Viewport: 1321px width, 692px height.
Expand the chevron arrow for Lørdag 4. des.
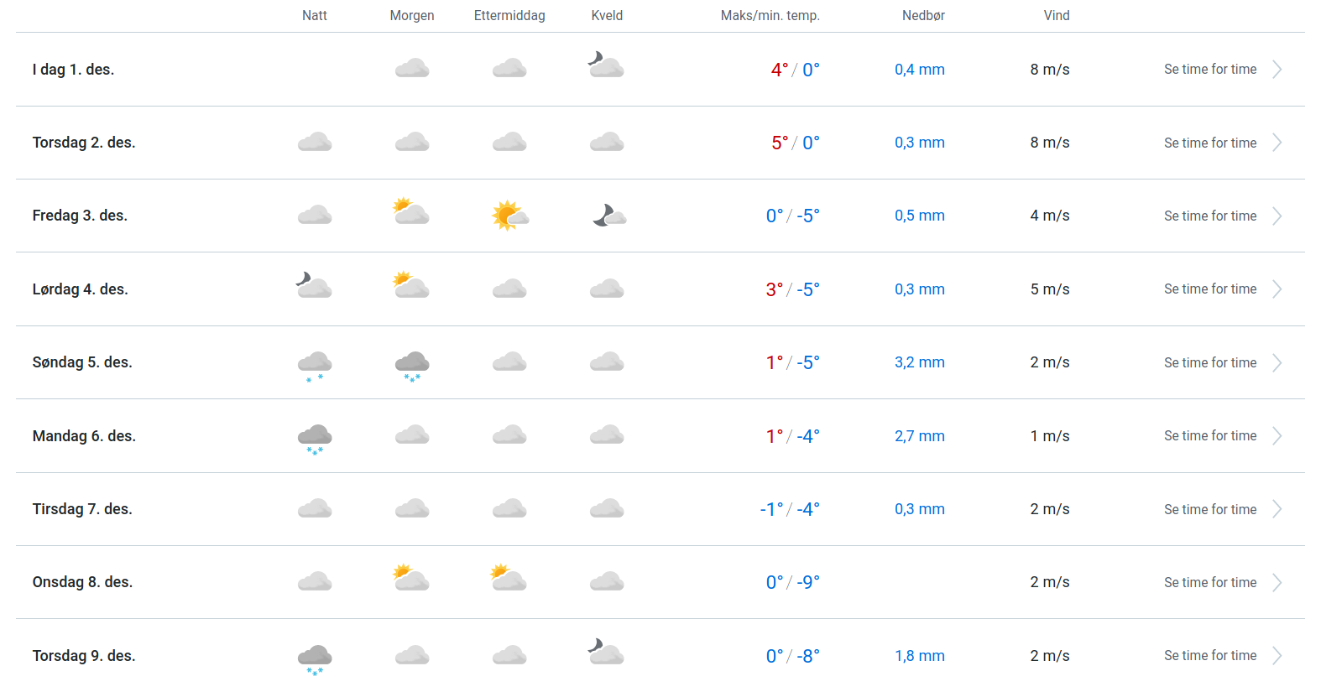click(1277, 289)
